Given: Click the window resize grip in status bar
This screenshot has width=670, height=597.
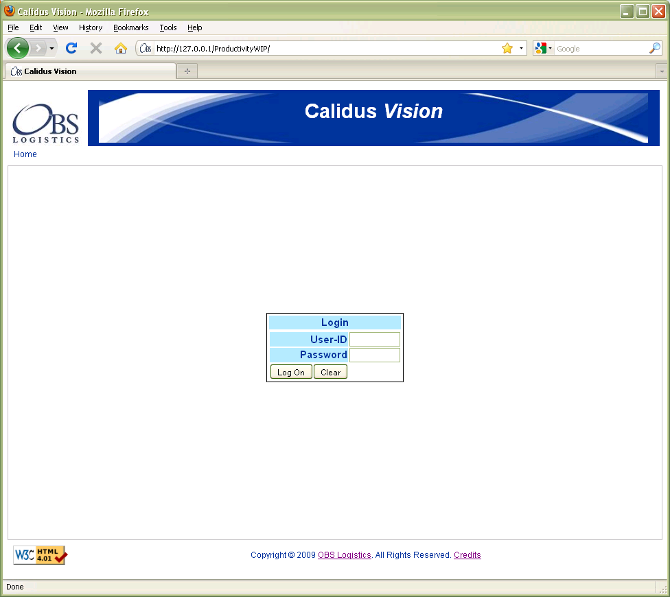Looking at the screenshot, I should [x=663, y=589].
